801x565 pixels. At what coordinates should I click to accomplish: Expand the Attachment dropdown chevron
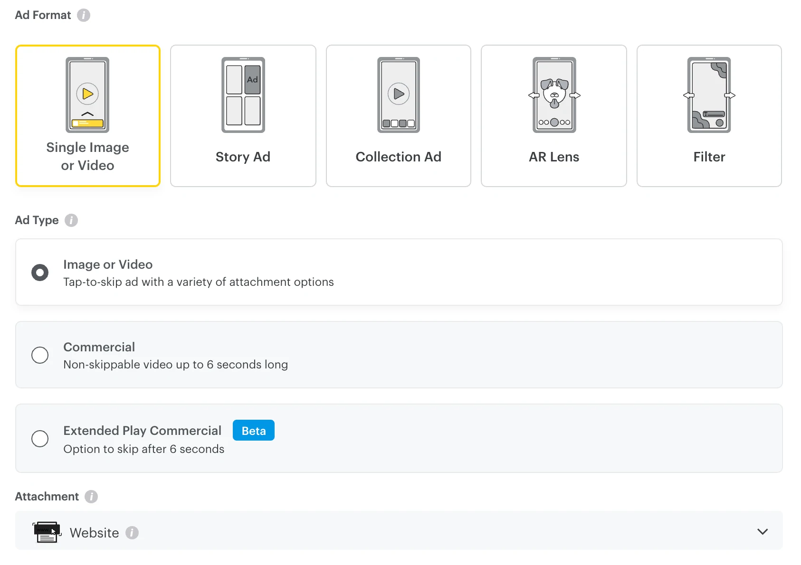click(763, 532)
